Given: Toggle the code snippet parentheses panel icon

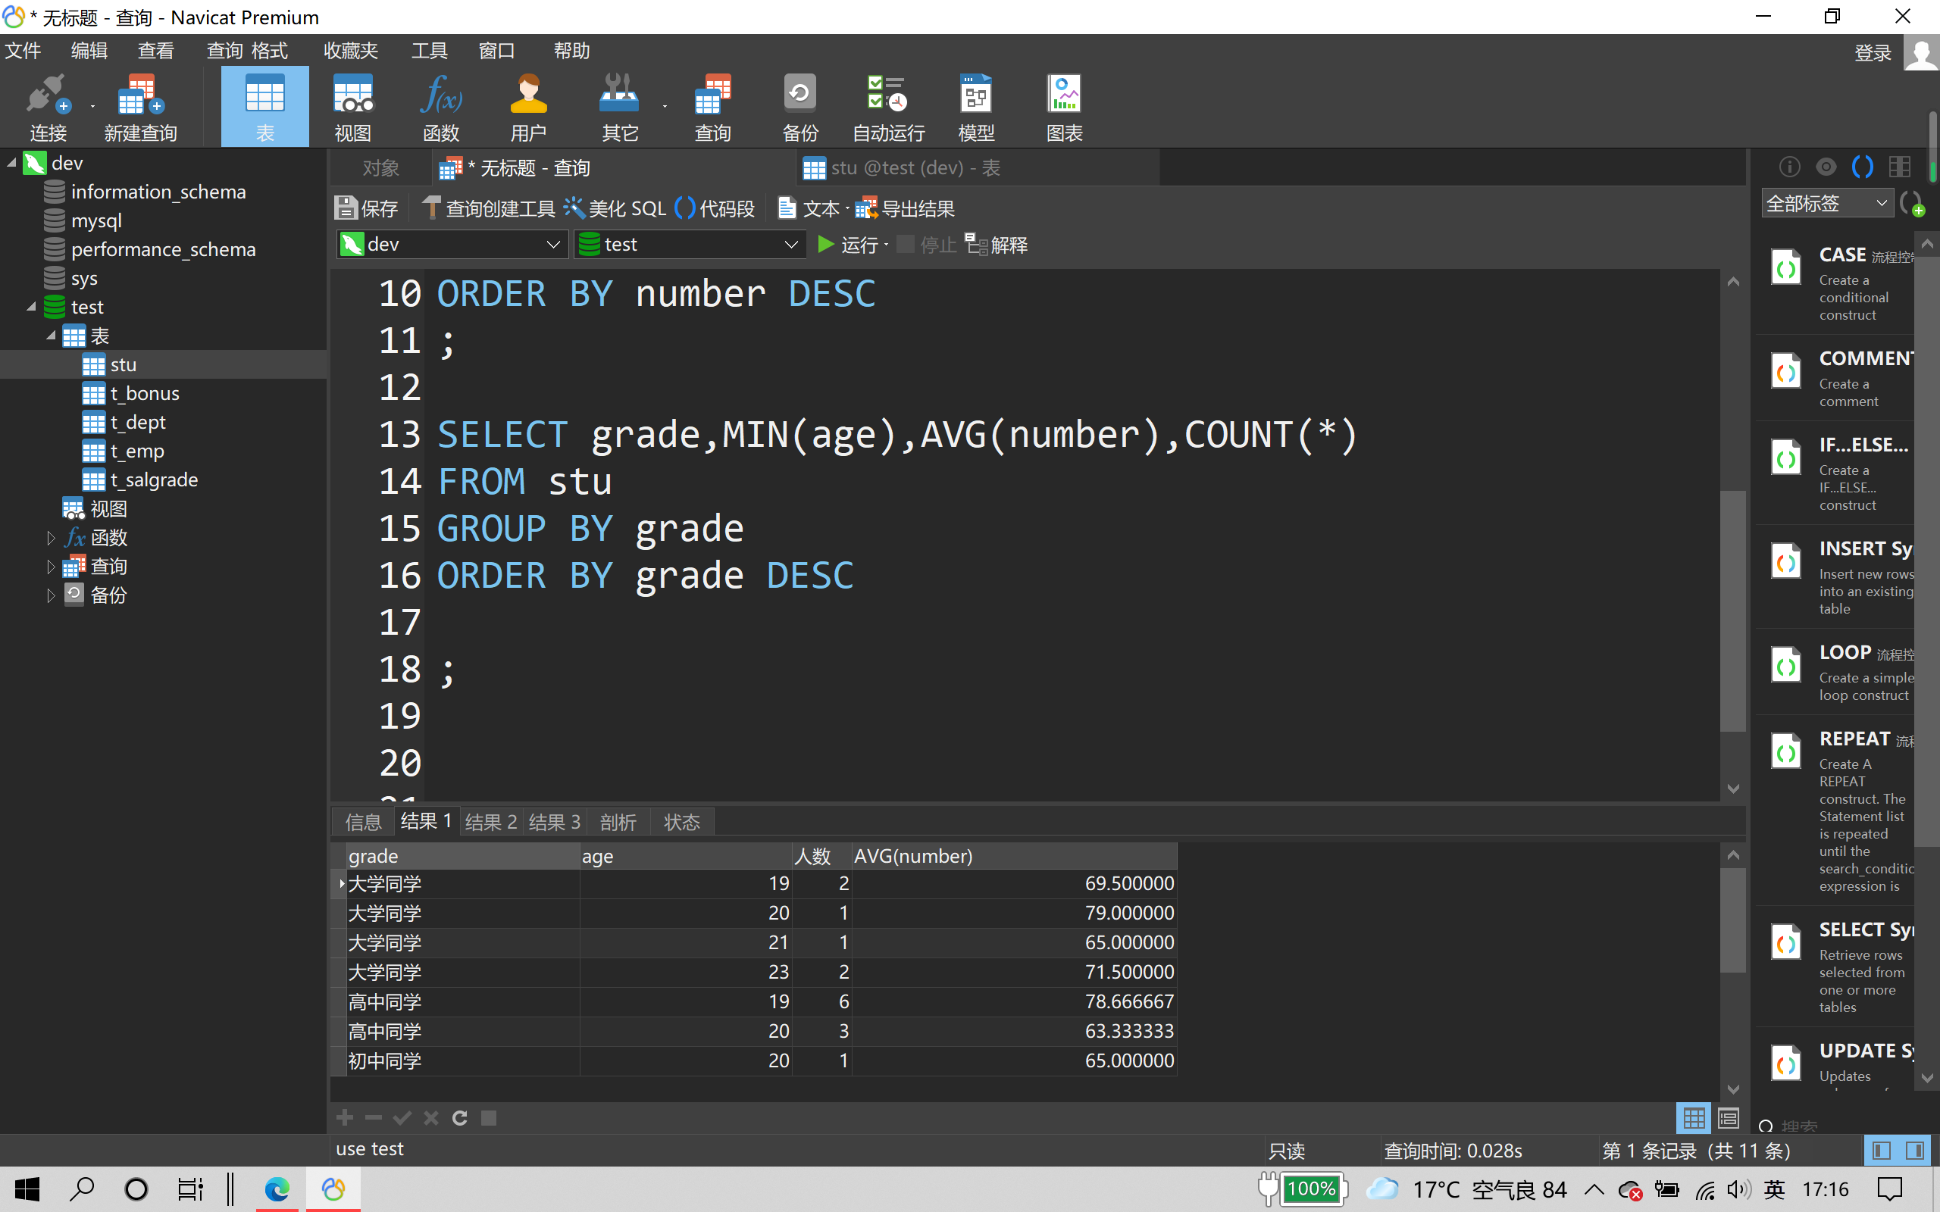Looking at the screenshot, I should coord(1863,167).
